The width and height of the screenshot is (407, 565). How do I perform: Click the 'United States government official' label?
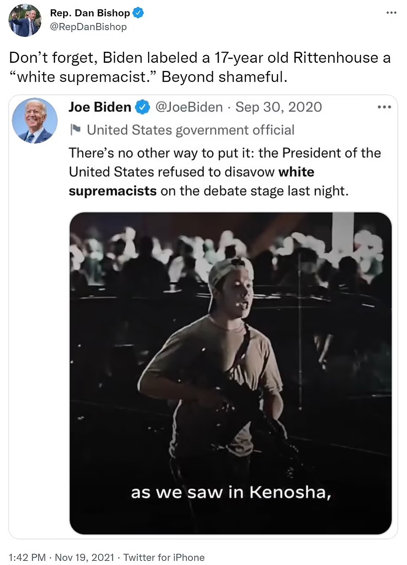[x=190, y=130]
